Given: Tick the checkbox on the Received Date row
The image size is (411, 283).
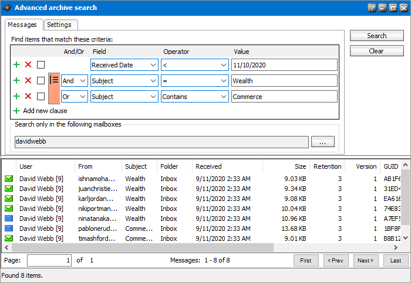Looking at the screenshot, I should click(41, 65).
